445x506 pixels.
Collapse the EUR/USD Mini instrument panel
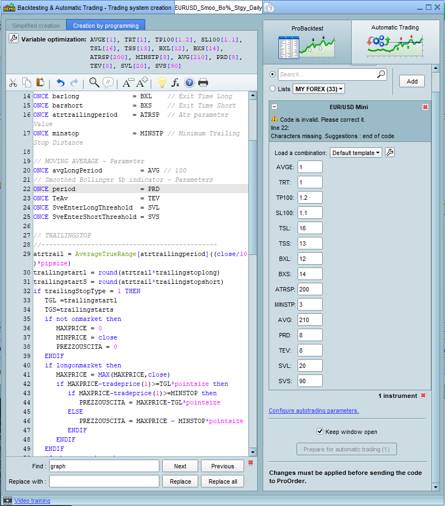275,107
